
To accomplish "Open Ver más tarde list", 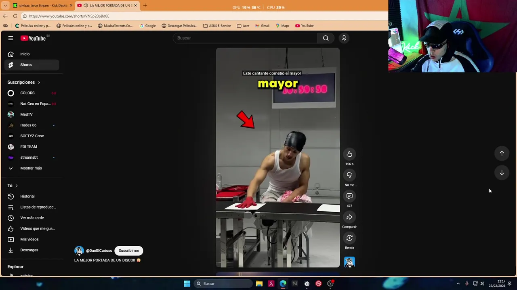I will tap(32, 218).
